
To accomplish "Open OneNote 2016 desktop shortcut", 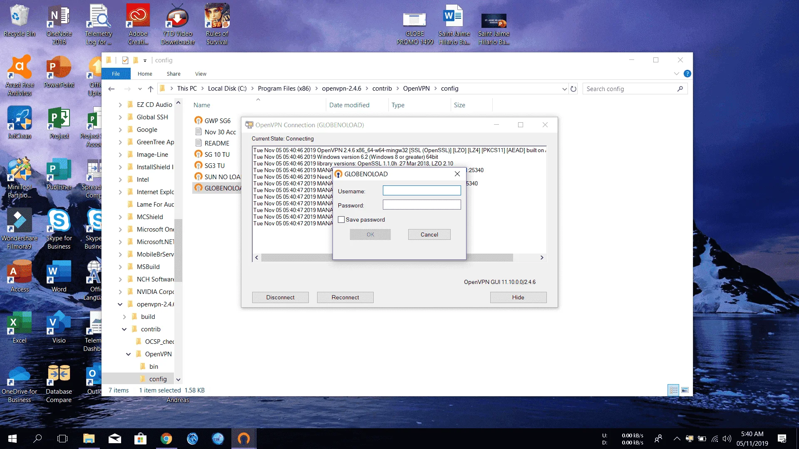I will (x=59, y=25).
